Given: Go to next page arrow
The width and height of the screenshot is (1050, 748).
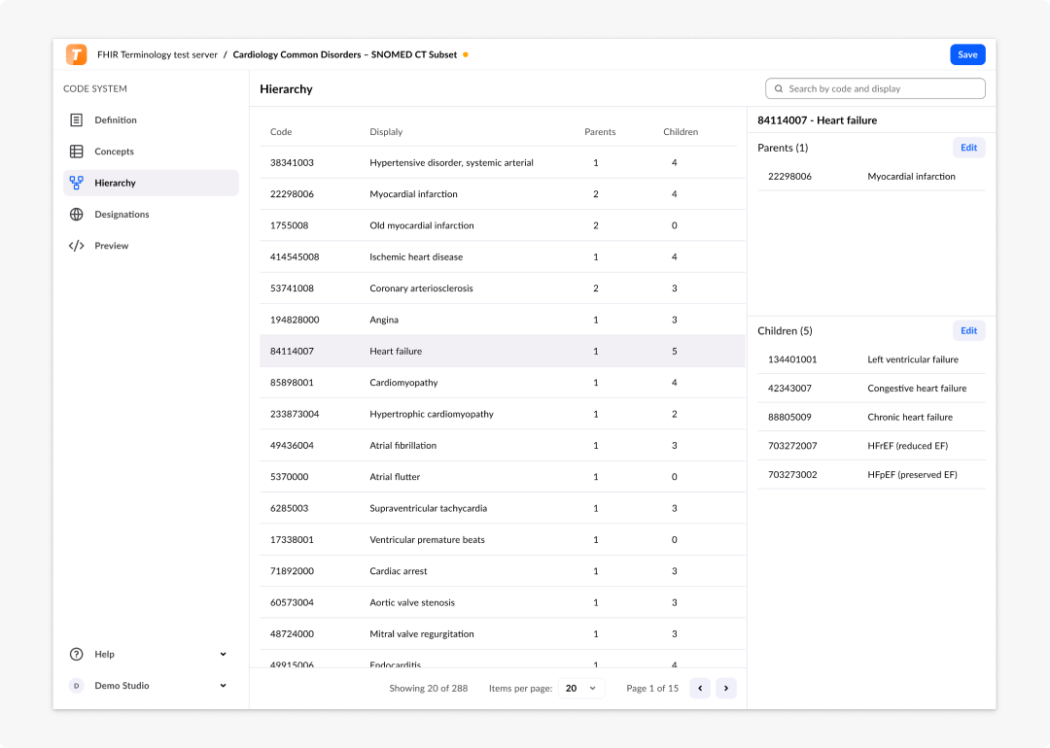Looking at the screenshot, I should click(x=726, y=688).
